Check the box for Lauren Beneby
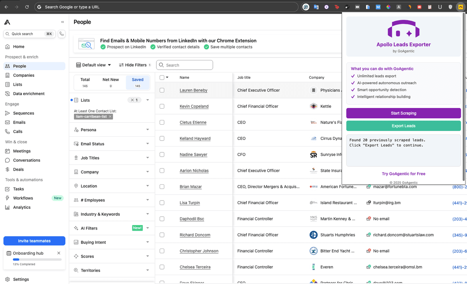Viewport: 467px width, 284px height. point(162,90)
